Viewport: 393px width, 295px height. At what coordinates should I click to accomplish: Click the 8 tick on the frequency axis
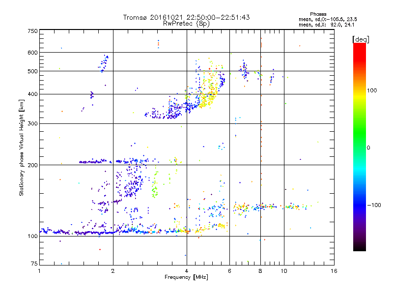pos(260,271)
